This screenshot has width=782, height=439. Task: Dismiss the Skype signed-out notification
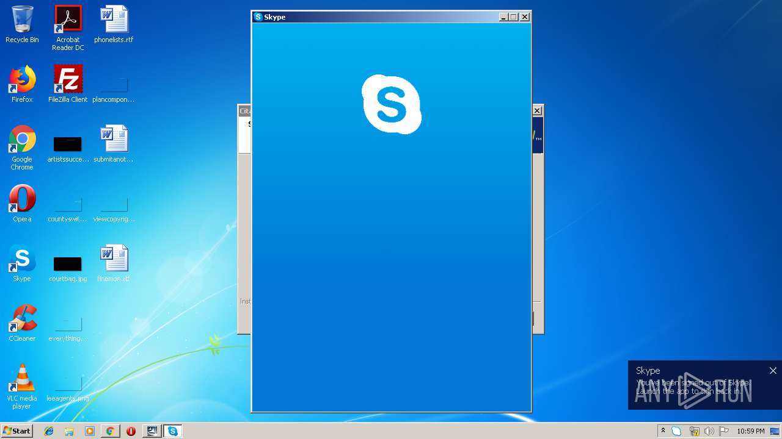click(773, 370)
